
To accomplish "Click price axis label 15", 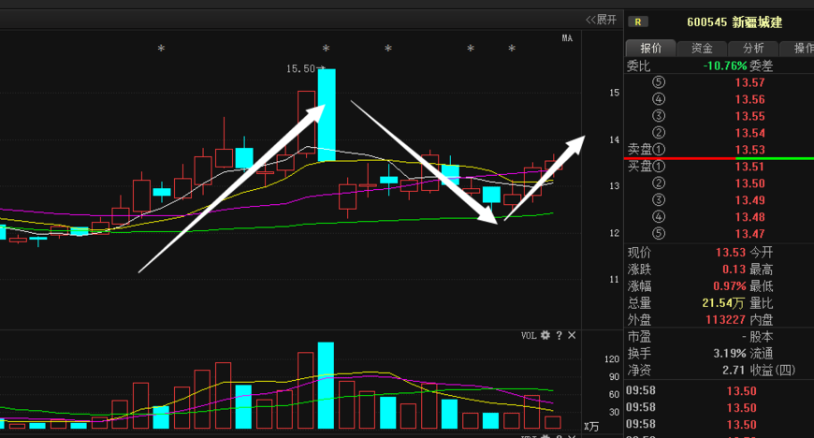I will point(614,93).
